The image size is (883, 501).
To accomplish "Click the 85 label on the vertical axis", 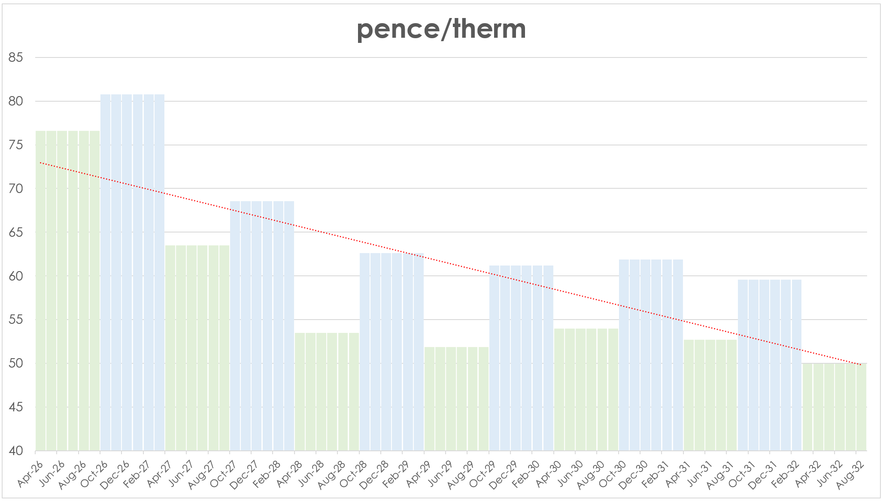I will pos(16,57).
